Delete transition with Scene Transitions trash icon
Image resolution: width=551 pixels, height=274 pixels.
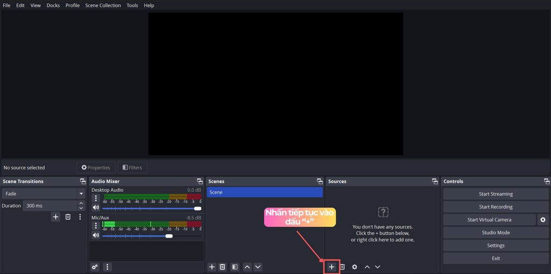tap(68, 217)
